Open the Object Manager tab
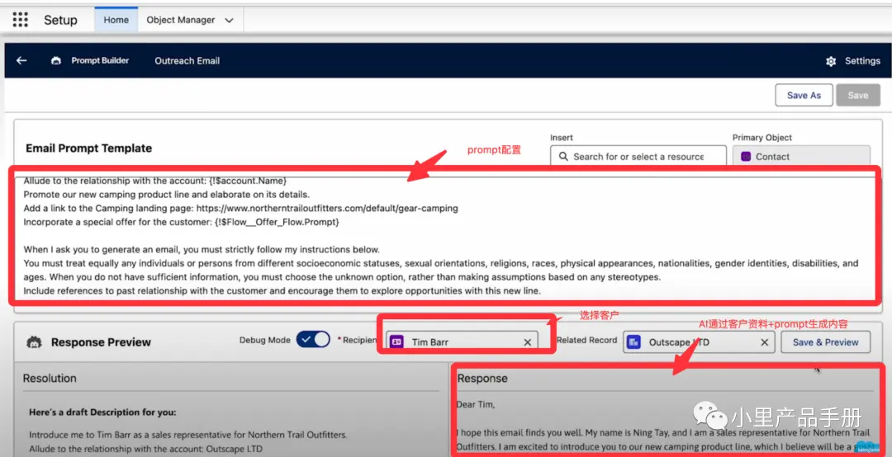This screenshot has width=892, height=457. point(180,20)
